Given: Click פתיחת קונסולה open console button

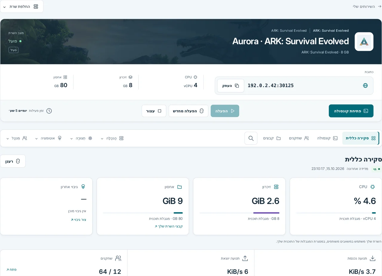Looking at the screenshot, I should pyautogui.click(x=351, y=111).
